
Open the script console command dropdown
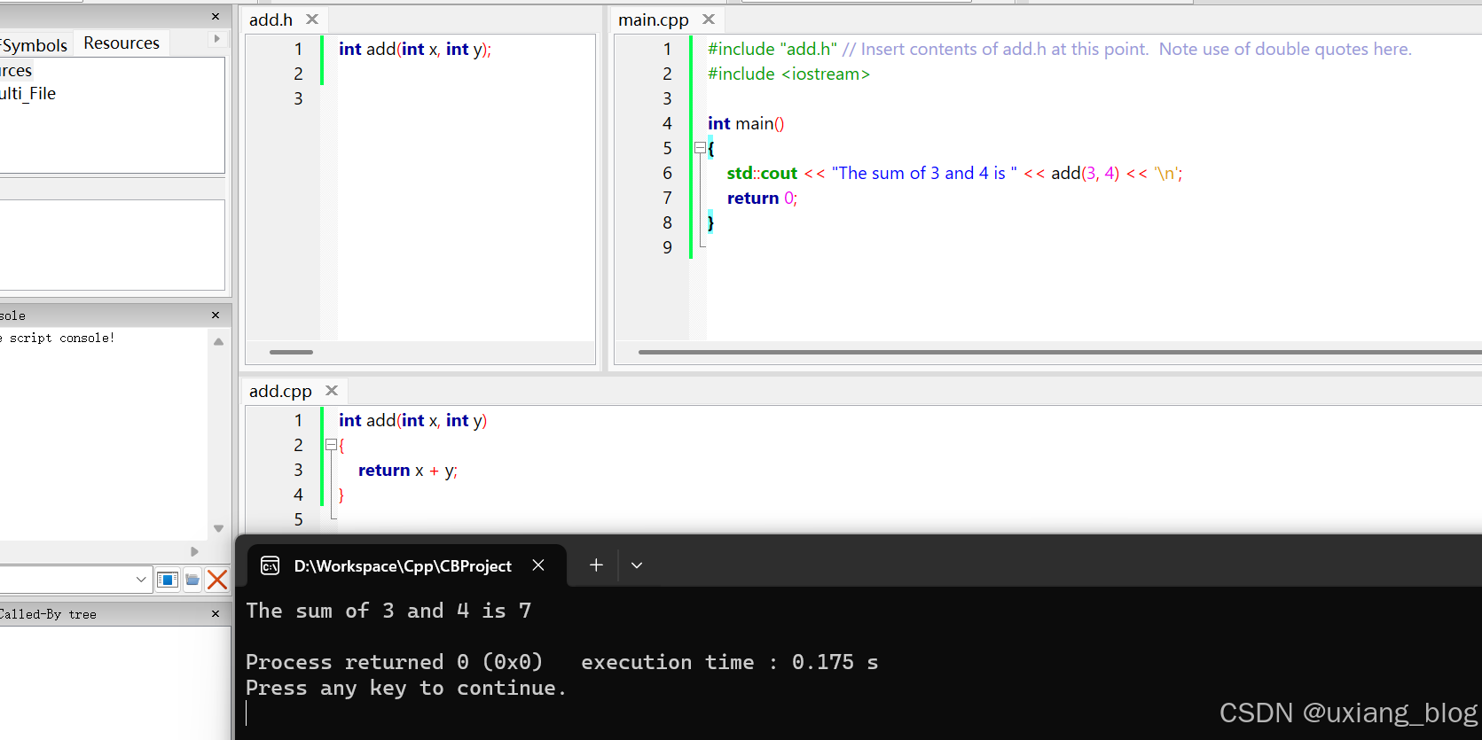141,580
